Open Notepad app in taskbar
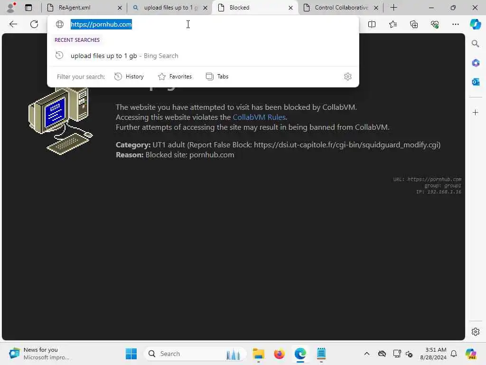 (321, 354)
